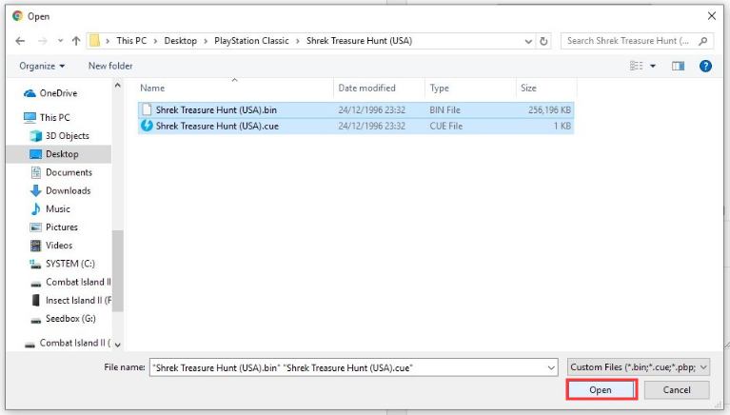Image resolution: width=730 pixels, height=415 pixels.
Task: Click the Open button
Action: 601,390
